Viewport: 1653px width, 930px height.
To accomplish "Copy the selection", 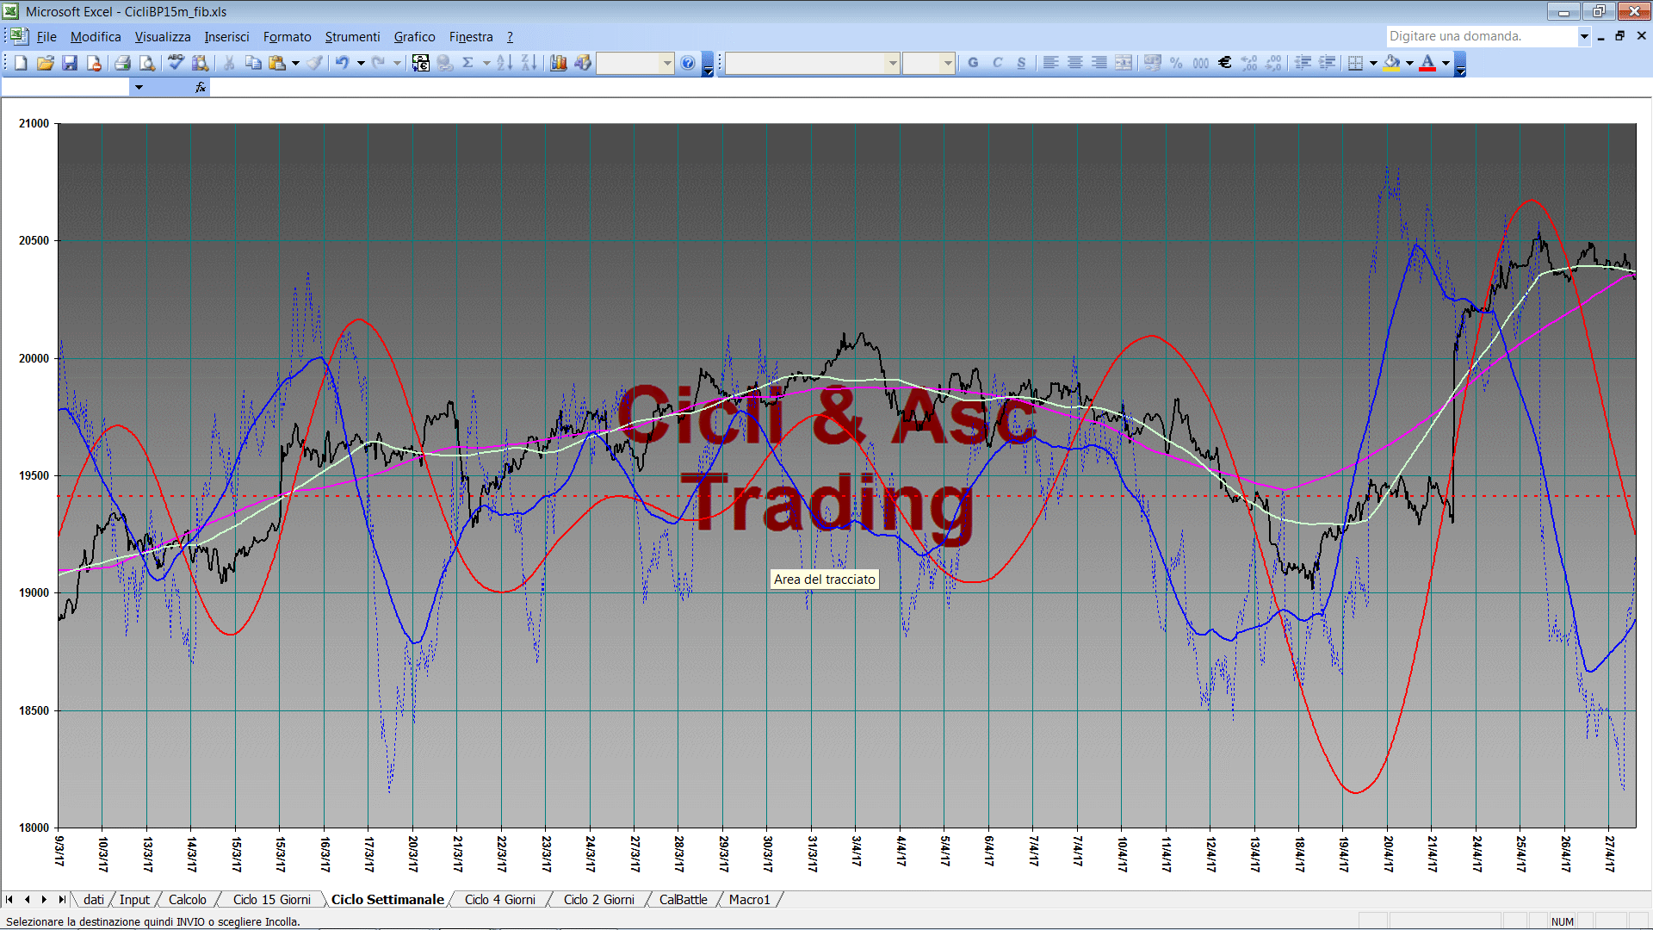I will click(x=253, y=63).
